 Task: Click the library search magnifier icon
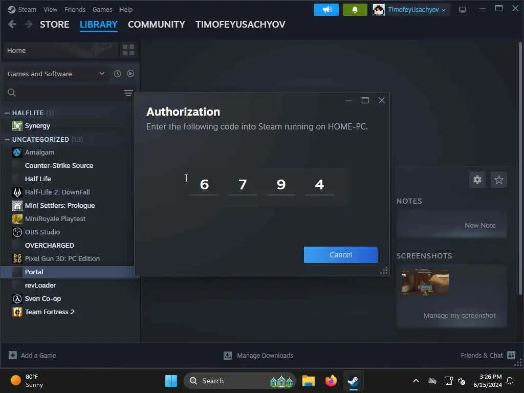pyautogui.click(x=12, y=93)
